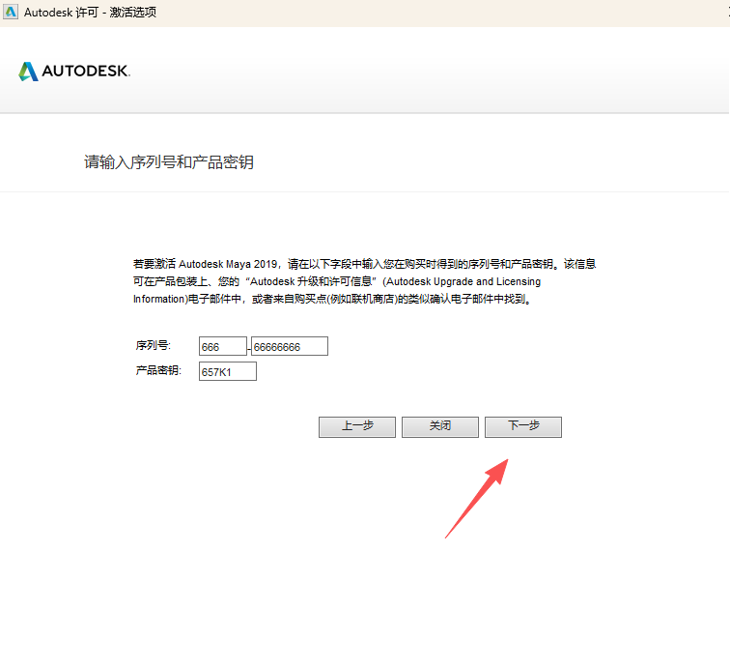Click the 关闭 (Close) button
The image size is (730, 667).
pyautogui.click(x=440, y=427)
